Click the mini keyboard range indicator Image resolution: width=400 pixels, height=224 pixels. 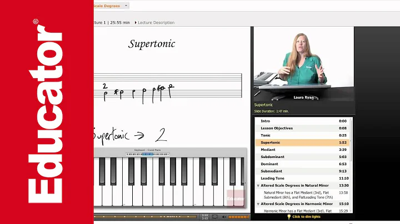(148, 154)
